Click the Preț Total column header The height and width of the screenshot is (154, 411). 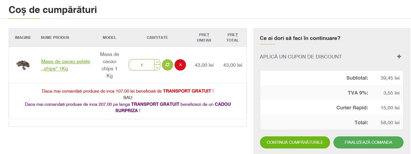[x=233, y=38]
